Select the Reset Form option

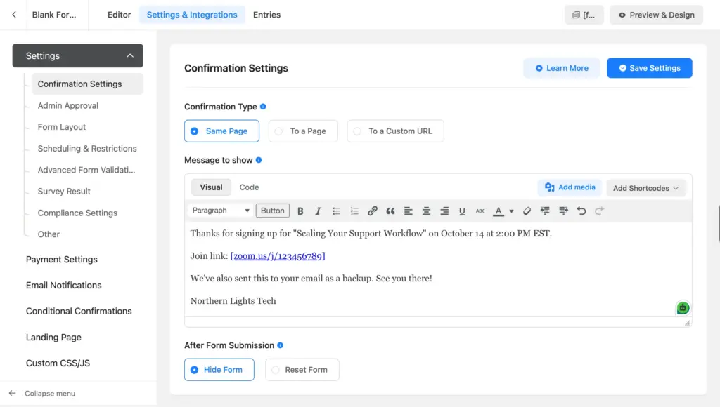click(302, 369)
